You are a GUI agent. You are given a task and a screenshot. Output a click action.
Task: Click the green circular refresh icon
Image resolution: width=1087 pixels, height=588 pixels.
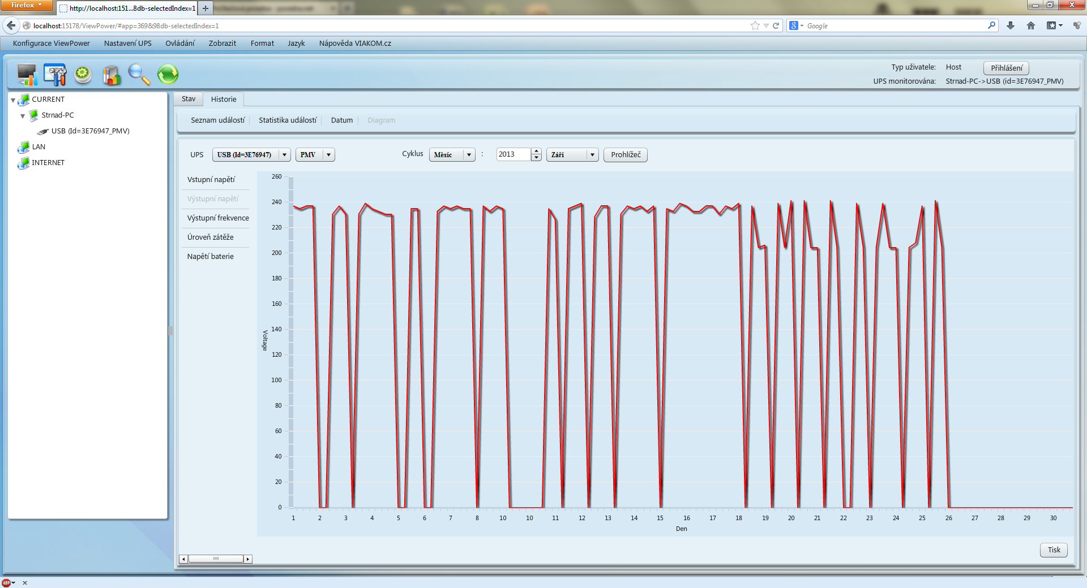coord(168,75)
